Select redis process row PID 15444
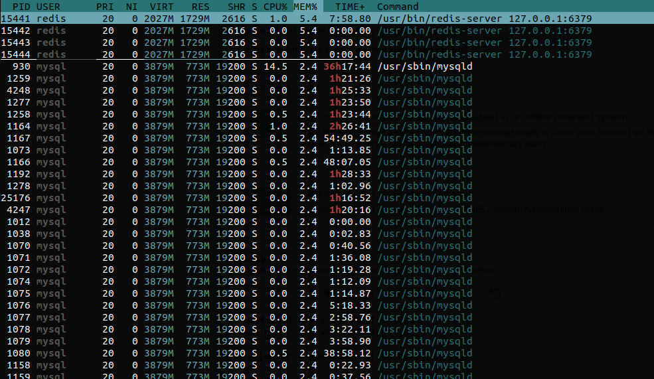 327,54
